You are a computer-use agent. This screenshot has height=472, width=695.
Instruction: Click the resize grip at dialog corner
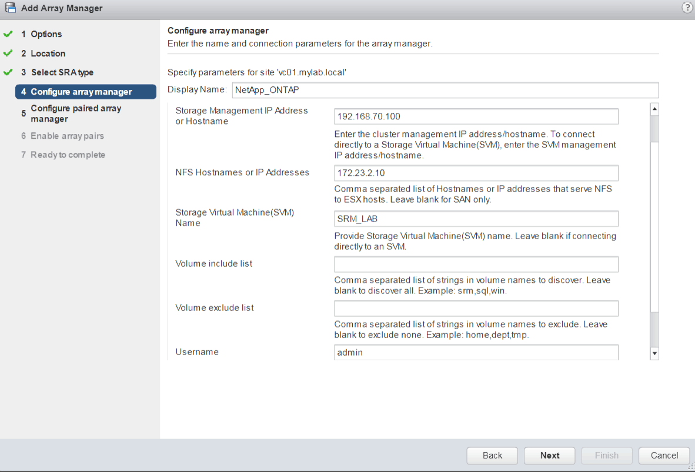coord(690,467)
